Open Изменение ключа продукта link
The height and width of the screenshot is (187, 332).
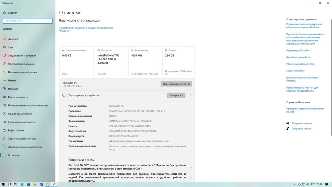(x=304, y=26)
